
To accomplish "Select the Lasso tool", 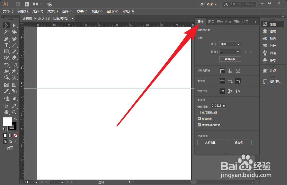I will (14, 32).
